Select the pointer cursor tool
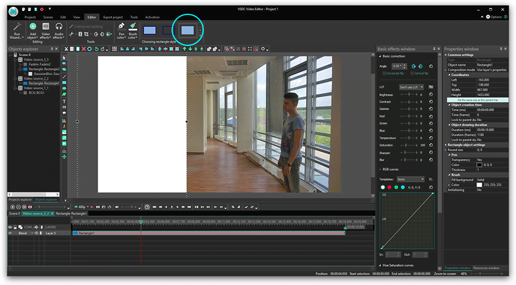The width and height of the screenshot is (516, 285). coord(64,58)
